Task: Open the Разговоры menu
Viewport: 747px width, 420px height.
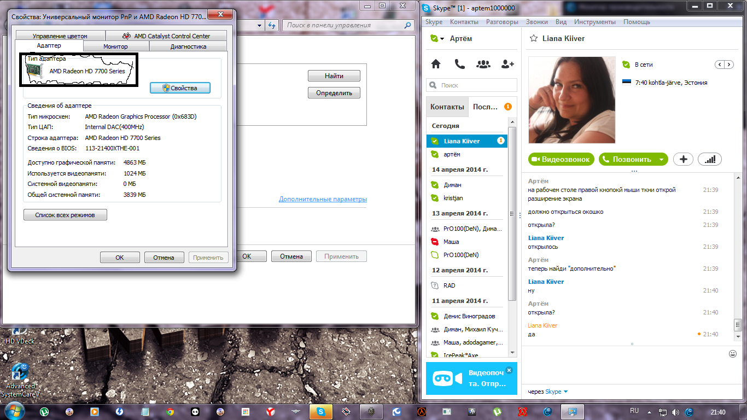Action: click(x=502, y=22)
